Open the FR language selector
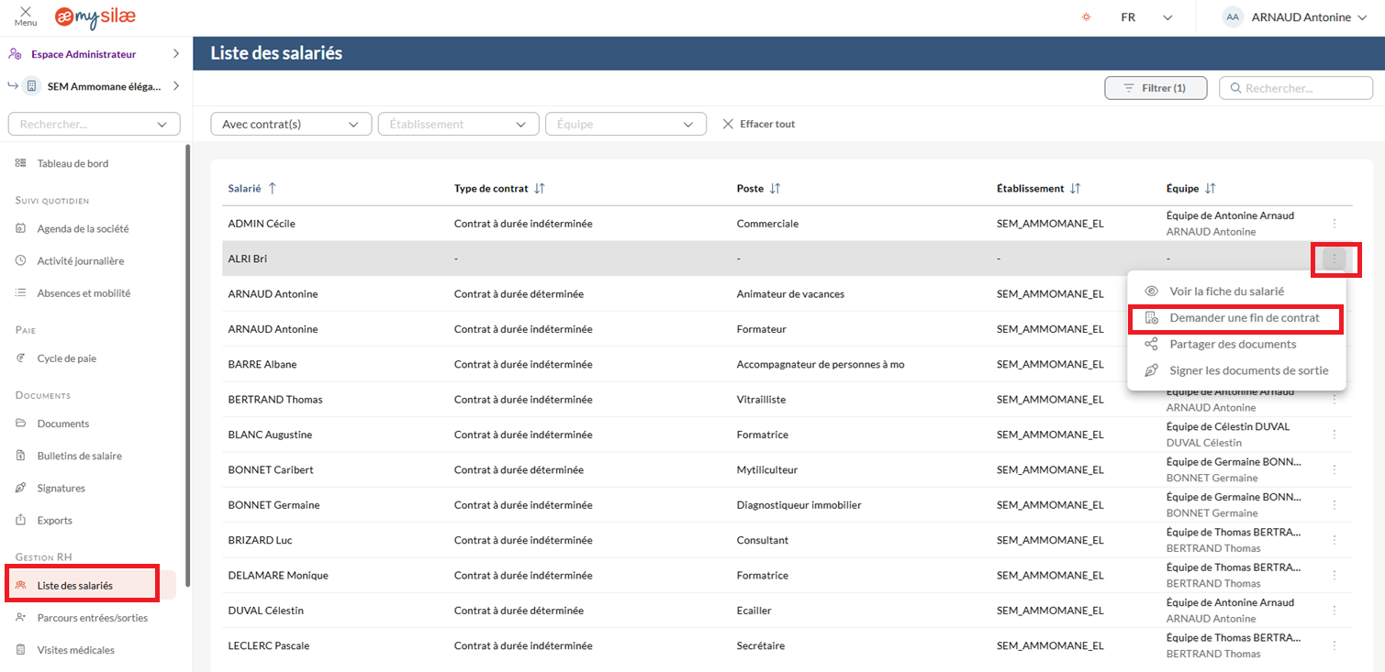The height and width of the screenshot is (672, 1385). (x=1146, y=17)
